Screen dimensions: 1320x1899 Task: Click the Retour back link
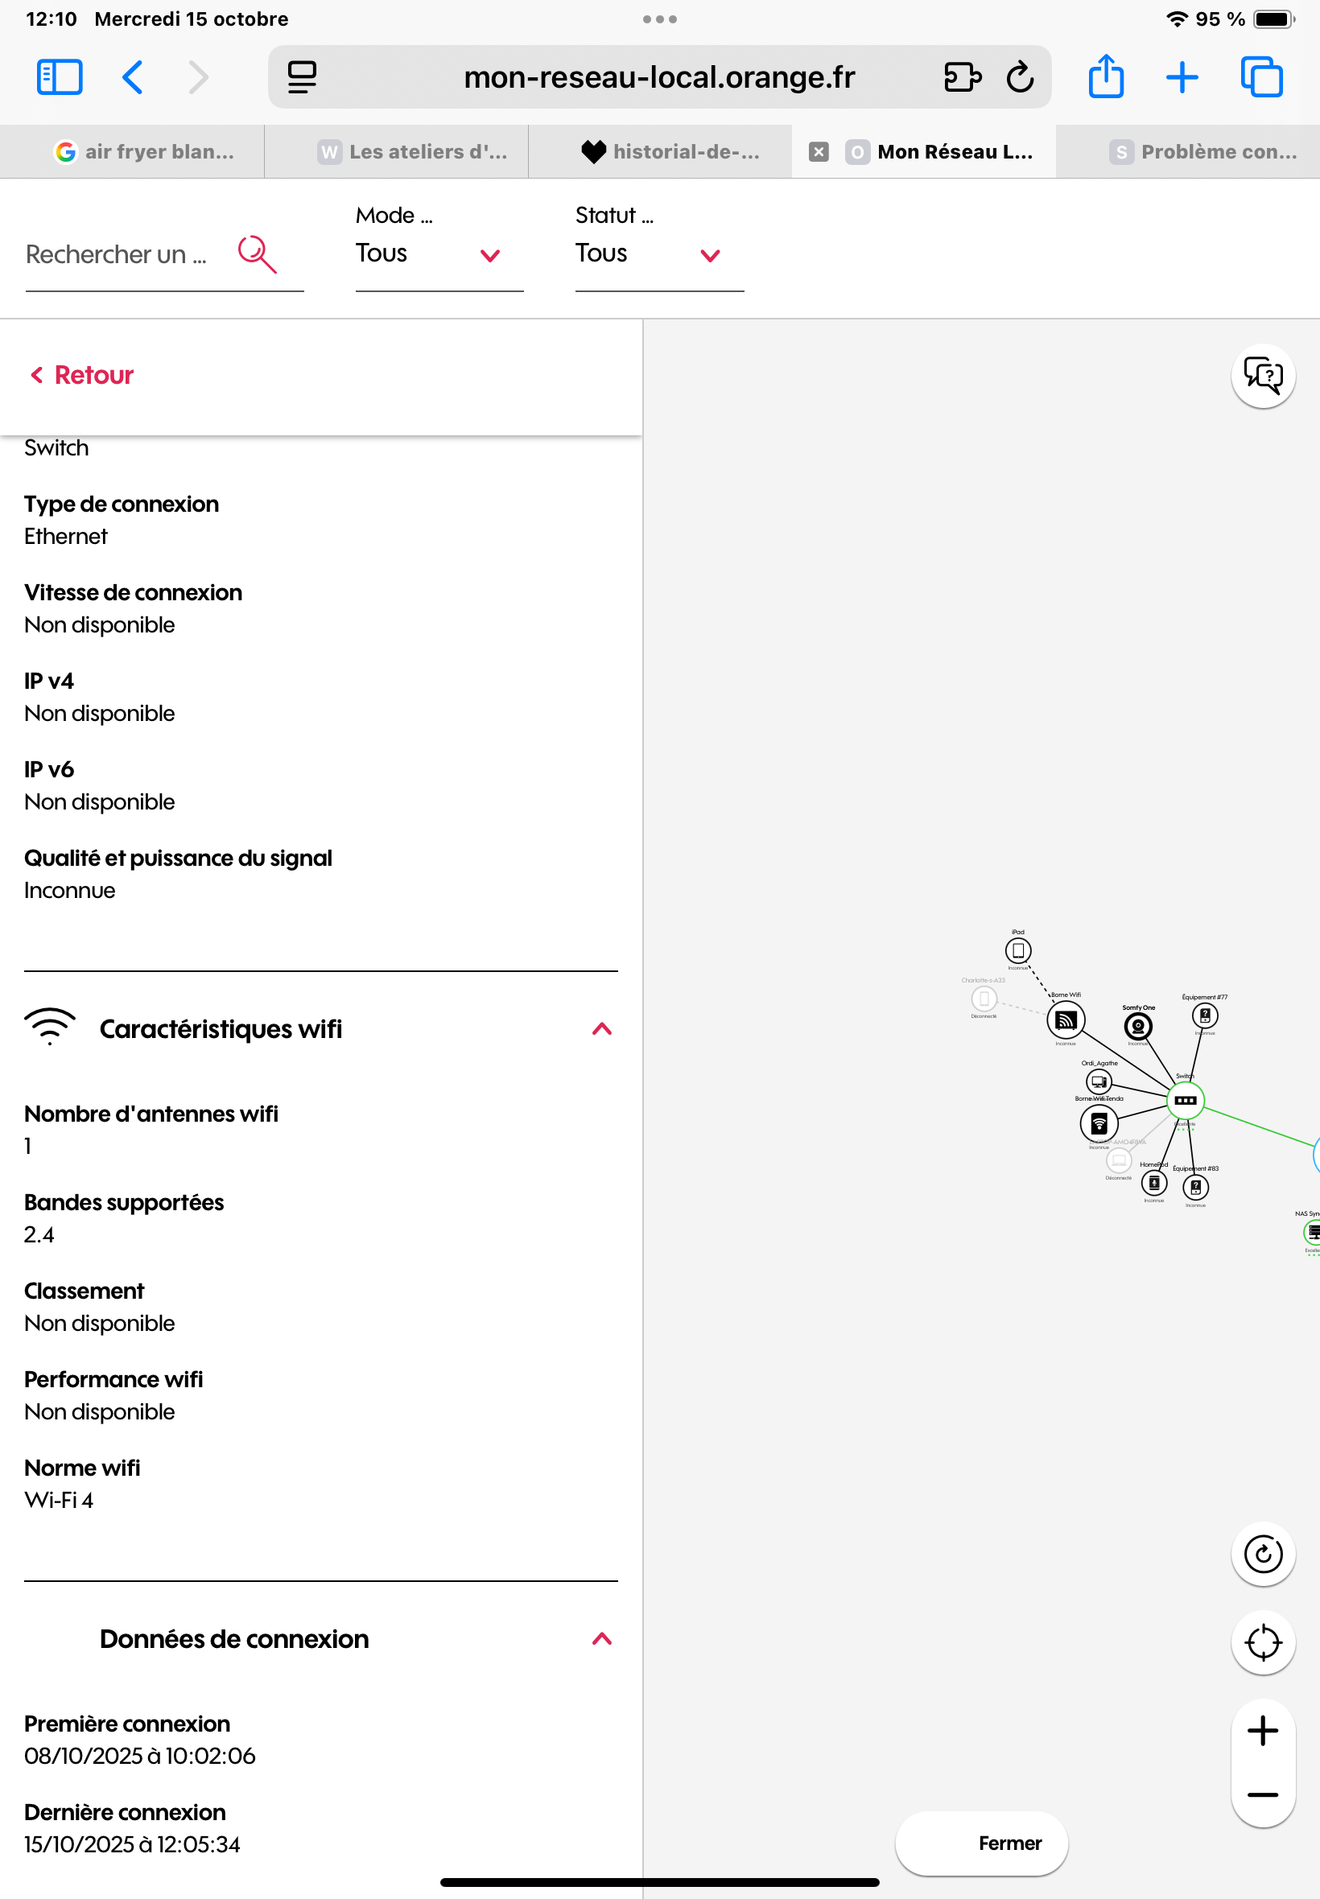(82, 375)
